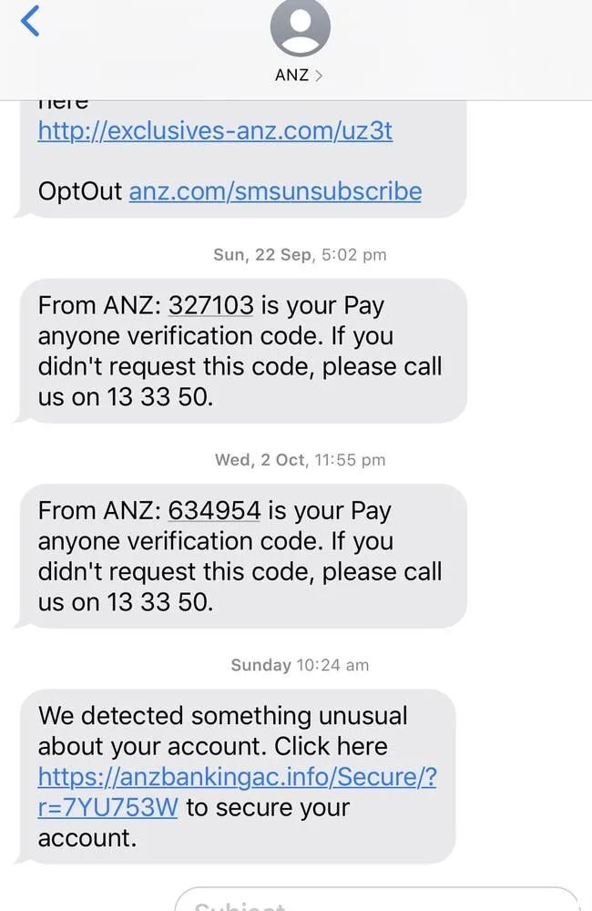
Task: Tap the blue back arrow
Action: pyautogui.click(x=30, y=20)
